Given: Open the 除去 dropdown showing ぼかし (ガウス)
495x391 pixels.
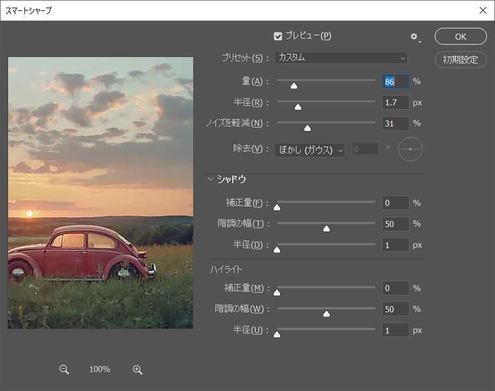Looking at the screenshot, I should [310, 150].
